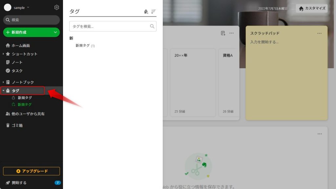
Task: Click the 入力を開始する scratch pad area
Action: tap(264, 42)
